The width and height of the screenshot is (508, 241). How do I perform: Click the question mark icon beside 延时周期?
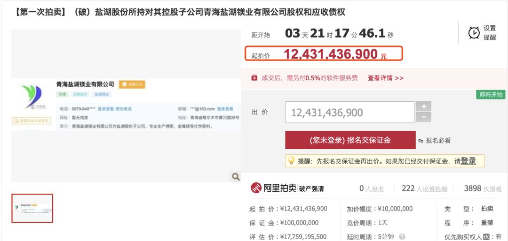pos(402,236)
